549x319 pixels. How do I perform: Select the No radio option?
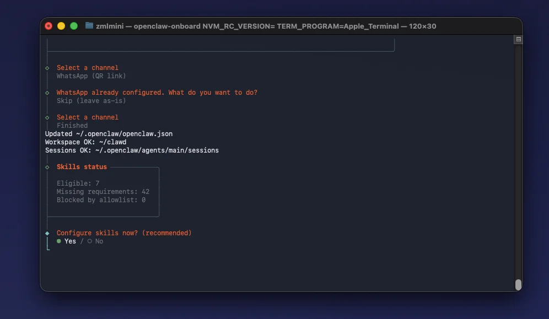[95, 241]
